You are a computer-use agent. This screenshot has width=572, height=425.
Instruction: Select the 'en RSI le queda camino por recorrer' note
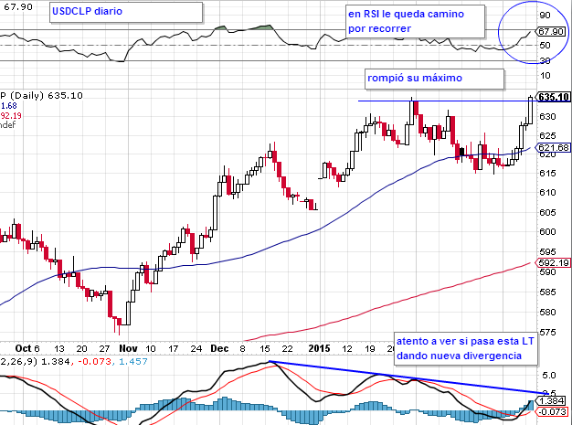415,22
